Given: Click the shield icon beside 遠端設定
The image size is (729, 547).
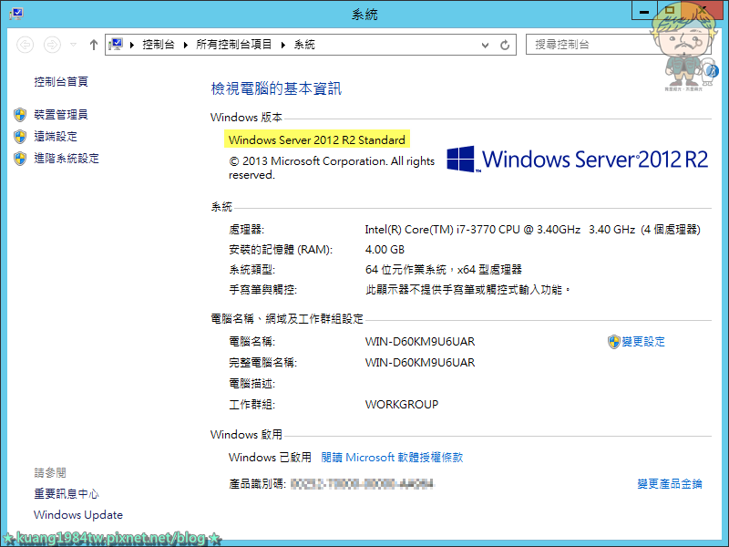Looking at the screenshot, I should (20, 136).
